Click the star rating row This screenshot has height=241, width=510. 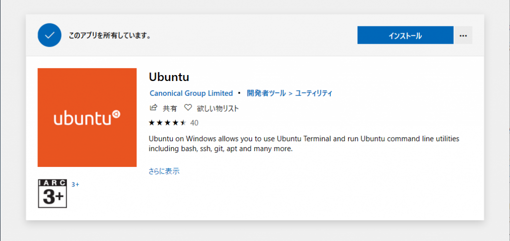coord(167,123)
